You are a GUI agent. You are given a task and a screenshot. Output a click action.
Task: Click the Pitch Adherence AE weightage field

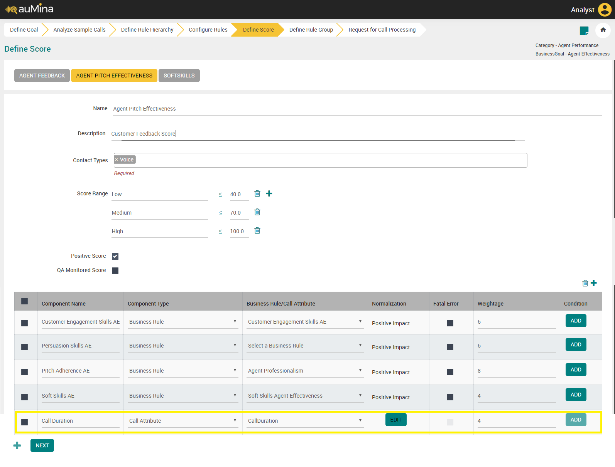517,371
